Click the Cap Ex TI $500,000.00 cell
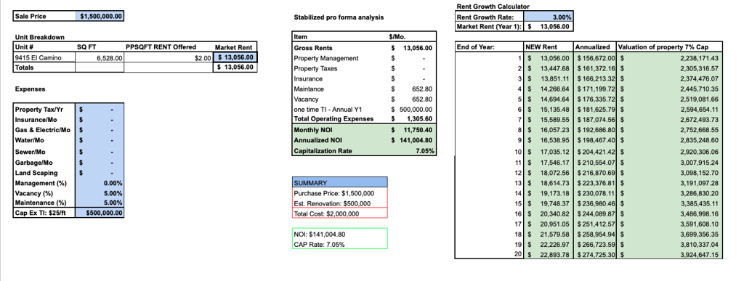 tap(100, 213)
